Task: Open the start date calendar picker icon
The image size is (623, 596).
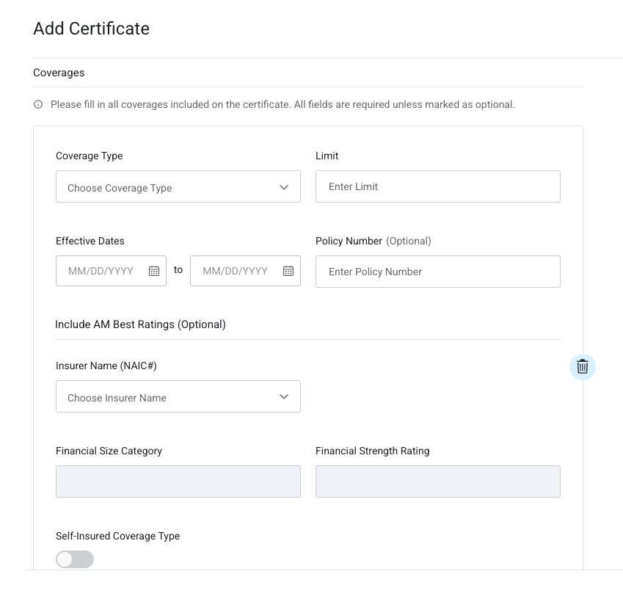Action: tap(154, 271)
